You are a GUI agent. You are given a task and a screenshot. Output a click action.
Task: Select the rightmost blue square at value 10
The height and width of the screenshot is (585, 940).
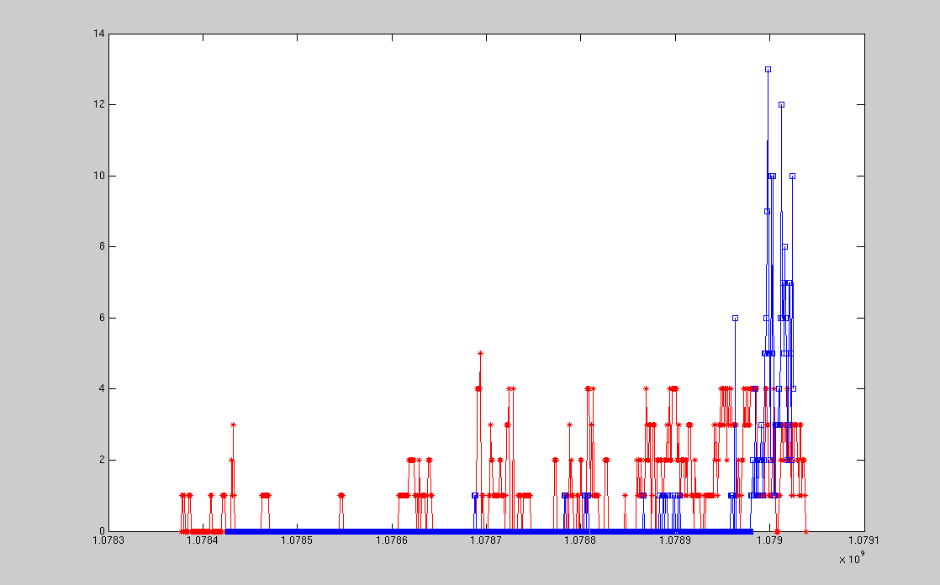(792, 176)
